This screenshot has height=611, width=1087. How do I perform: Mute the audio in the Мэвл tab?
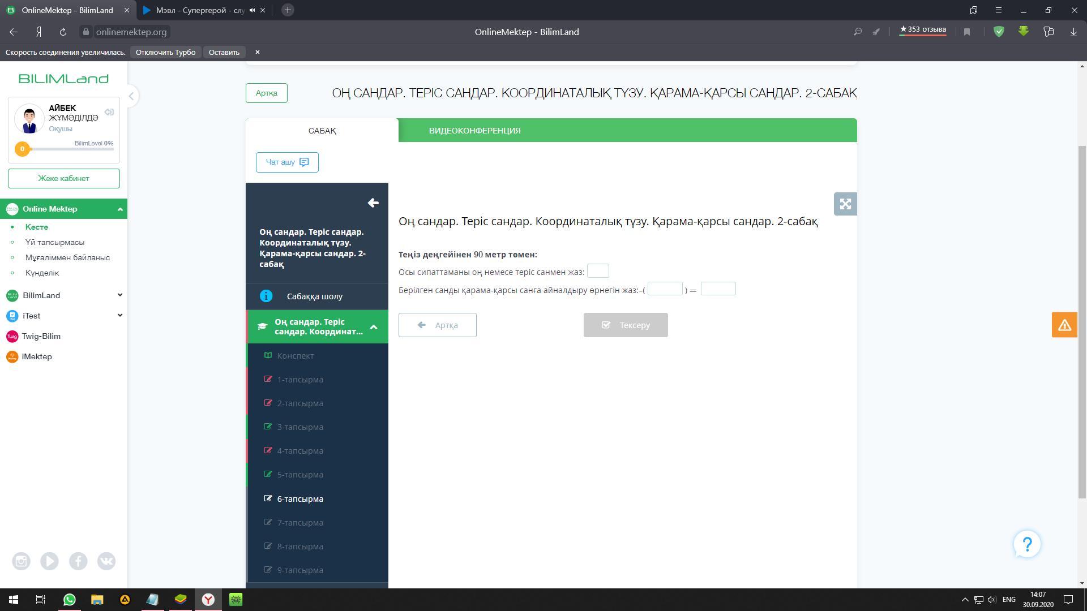(252, 10)
